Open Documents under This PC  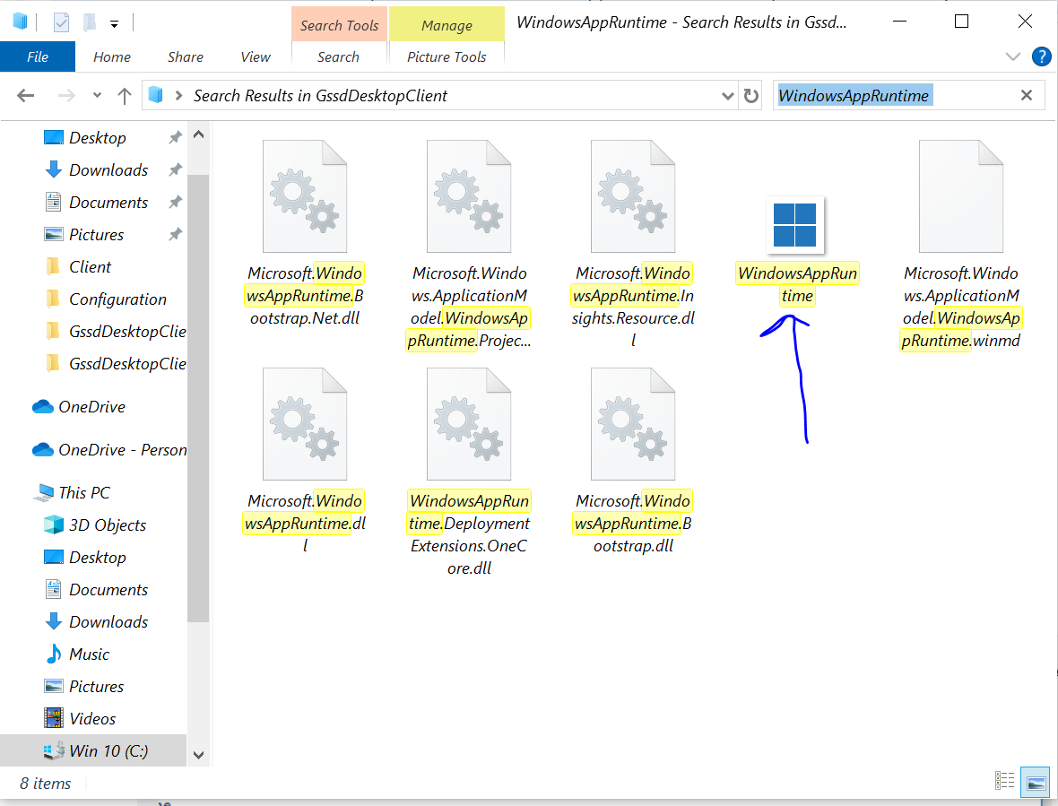pyautogui.click(x=96, y=590)
